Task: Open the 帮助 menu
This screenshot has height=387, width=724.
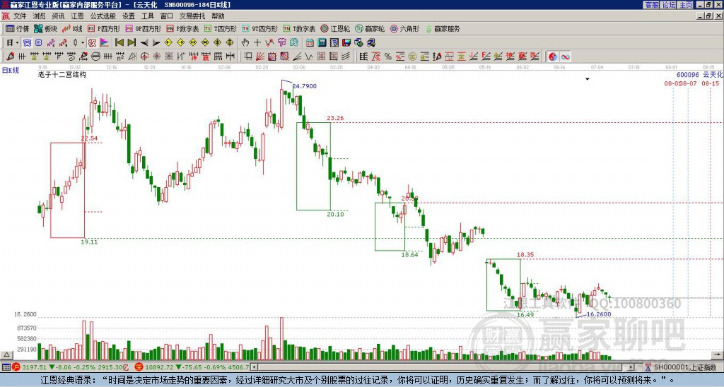Action: (218, 16)
